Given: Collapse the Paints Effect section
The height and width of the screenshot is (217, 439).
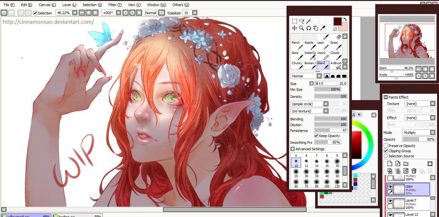Looking at the screenshot, I should point(386,97).
